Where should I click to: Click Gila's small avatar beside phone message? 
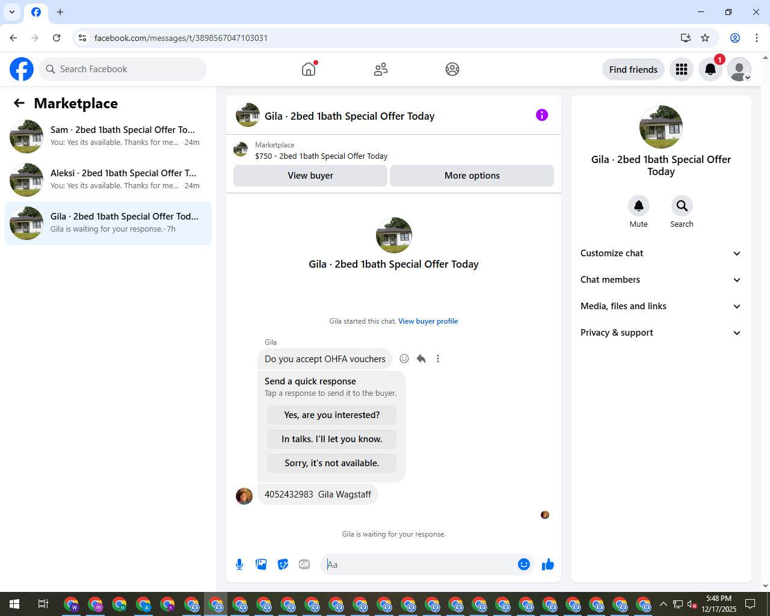click(244, 496)
